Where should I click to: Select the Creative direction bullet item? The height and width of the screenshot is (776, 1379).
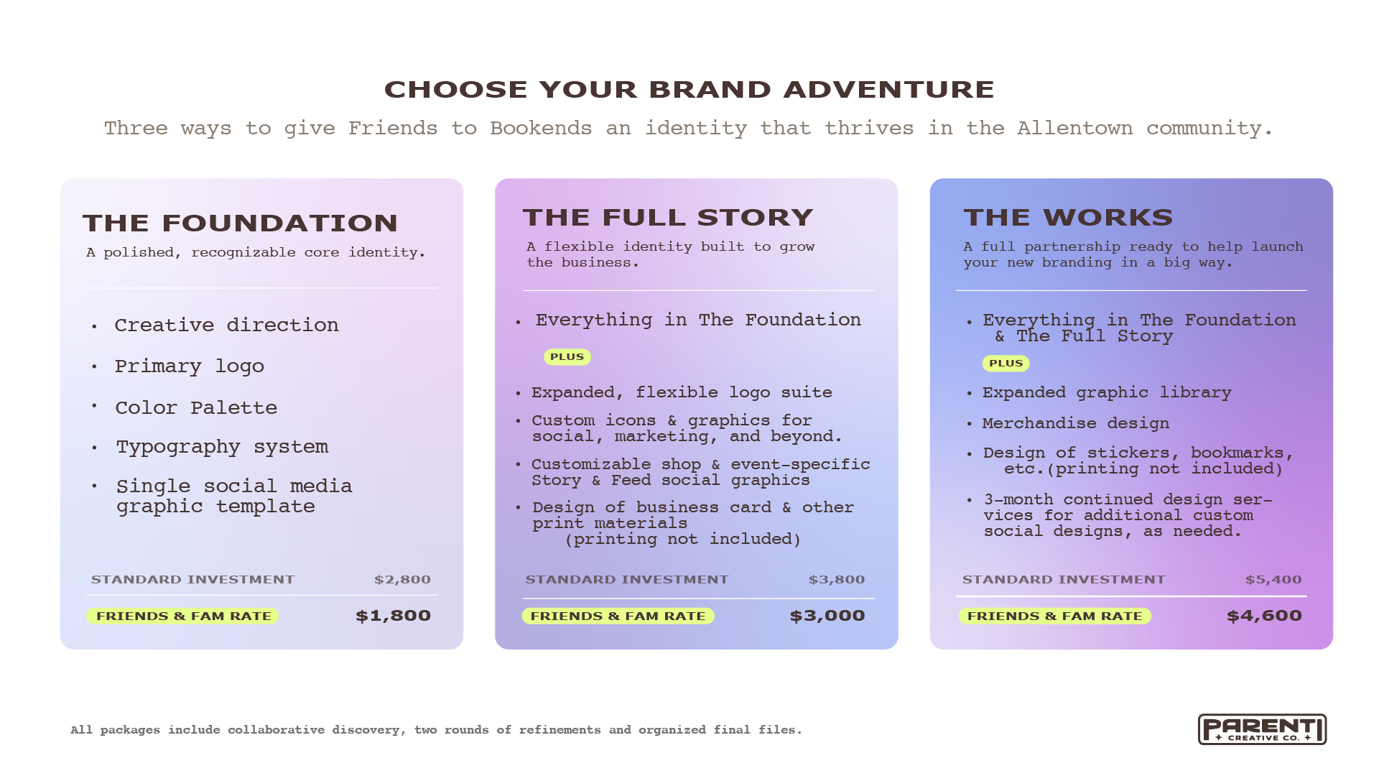(226, 325)
